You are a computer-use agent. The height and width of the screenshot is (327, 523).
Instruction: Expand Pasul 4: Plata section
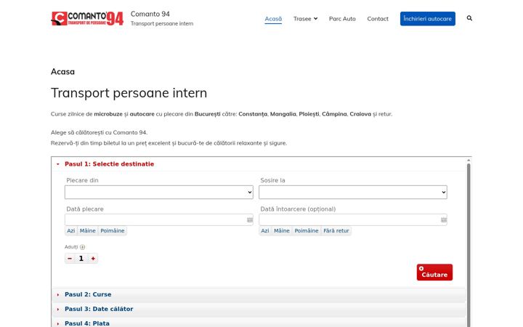click(x=259, y=323)
